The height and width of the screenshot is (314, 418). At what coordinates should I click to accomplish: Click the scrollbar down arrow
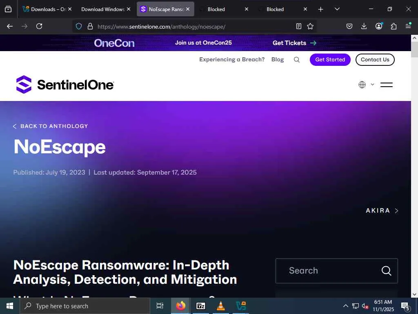click(x=415, y=294)
